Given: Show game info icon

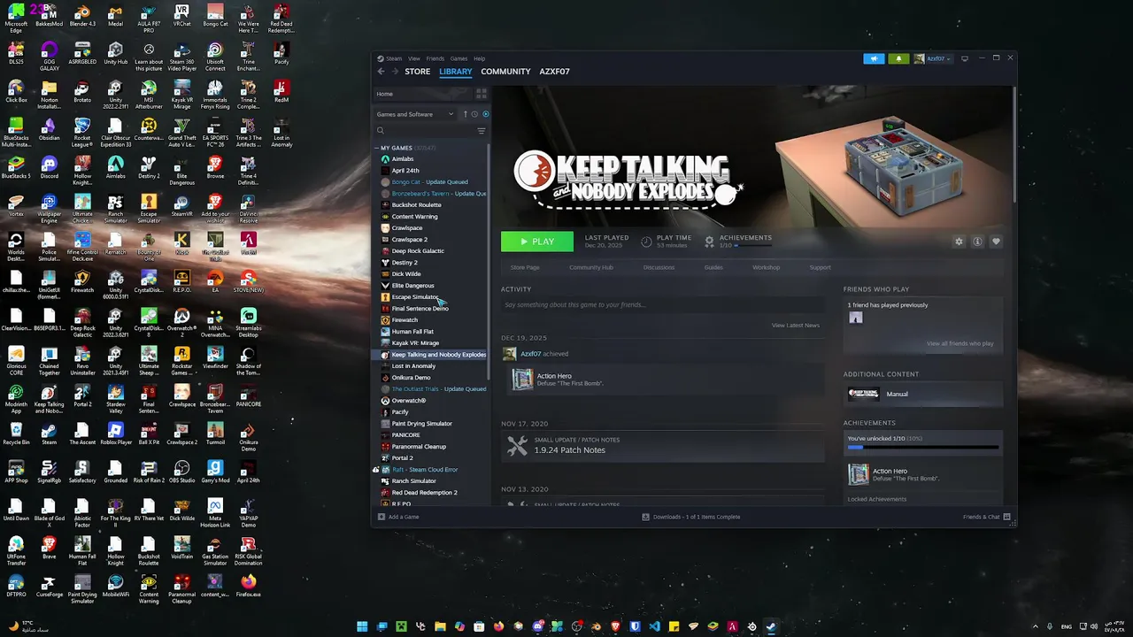Looking at the screenshot, I should click(x=977, y=242).
